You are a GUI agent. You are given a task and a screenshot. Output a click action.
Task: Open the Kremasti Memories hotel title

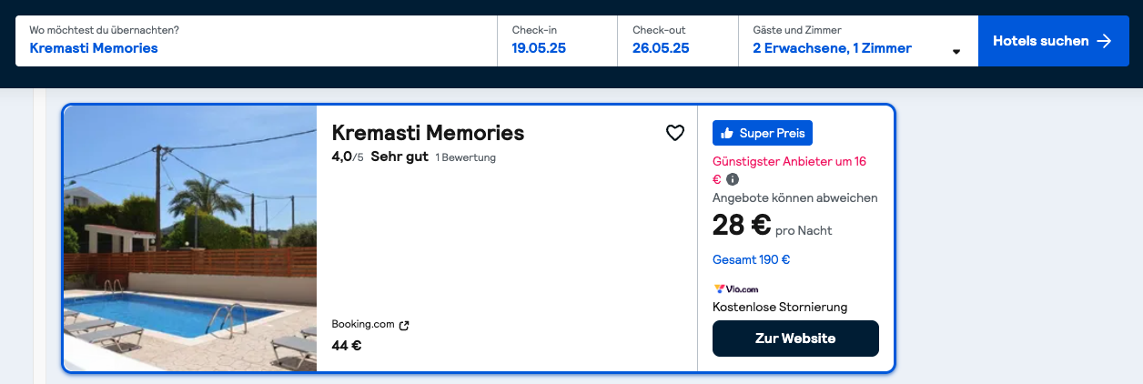click(x=428, y=133)
